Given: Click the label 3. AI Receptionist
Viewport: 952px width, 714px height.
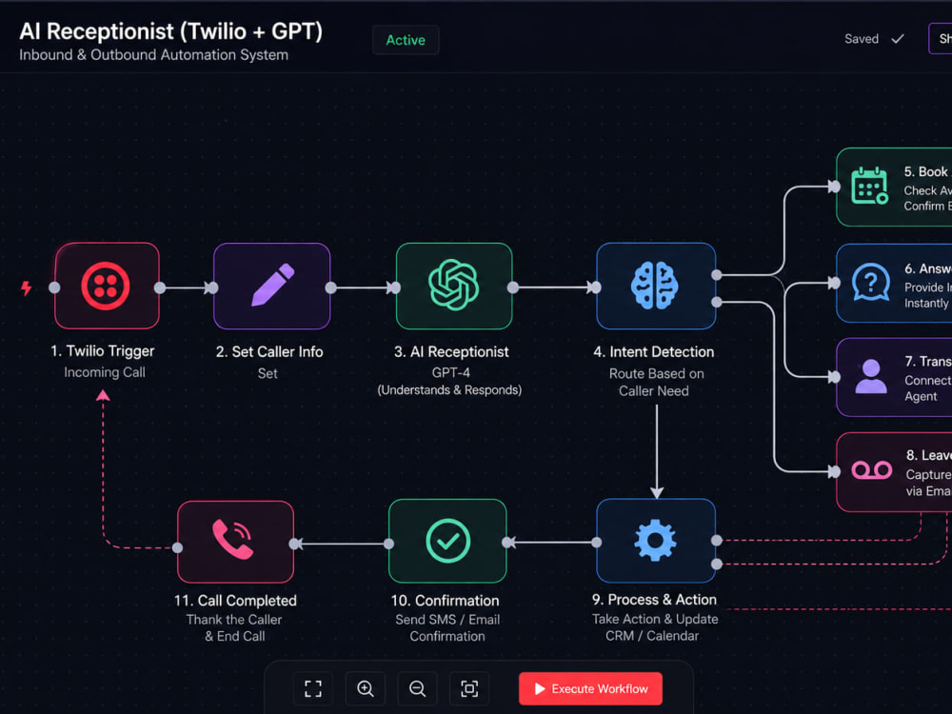Looking at the screenshot, I should click(451, 351).
